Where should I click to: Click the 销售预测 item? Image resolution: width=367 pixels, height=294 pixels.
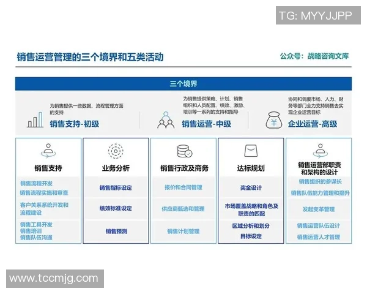[x=116, y=232]
